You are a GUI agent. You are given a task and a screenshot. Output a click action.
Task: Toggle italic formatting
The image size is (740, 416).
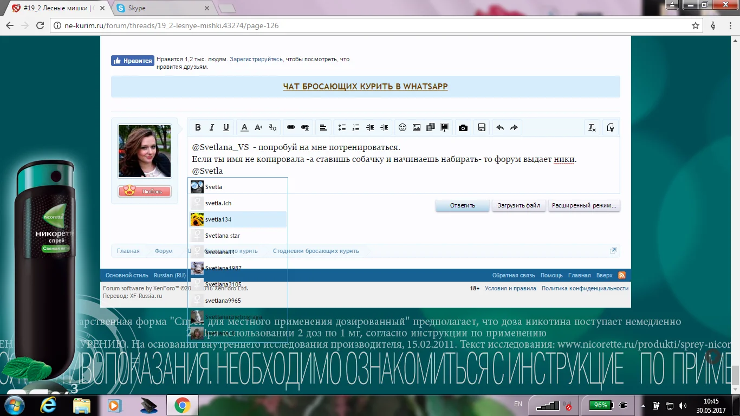pos(212,128)
